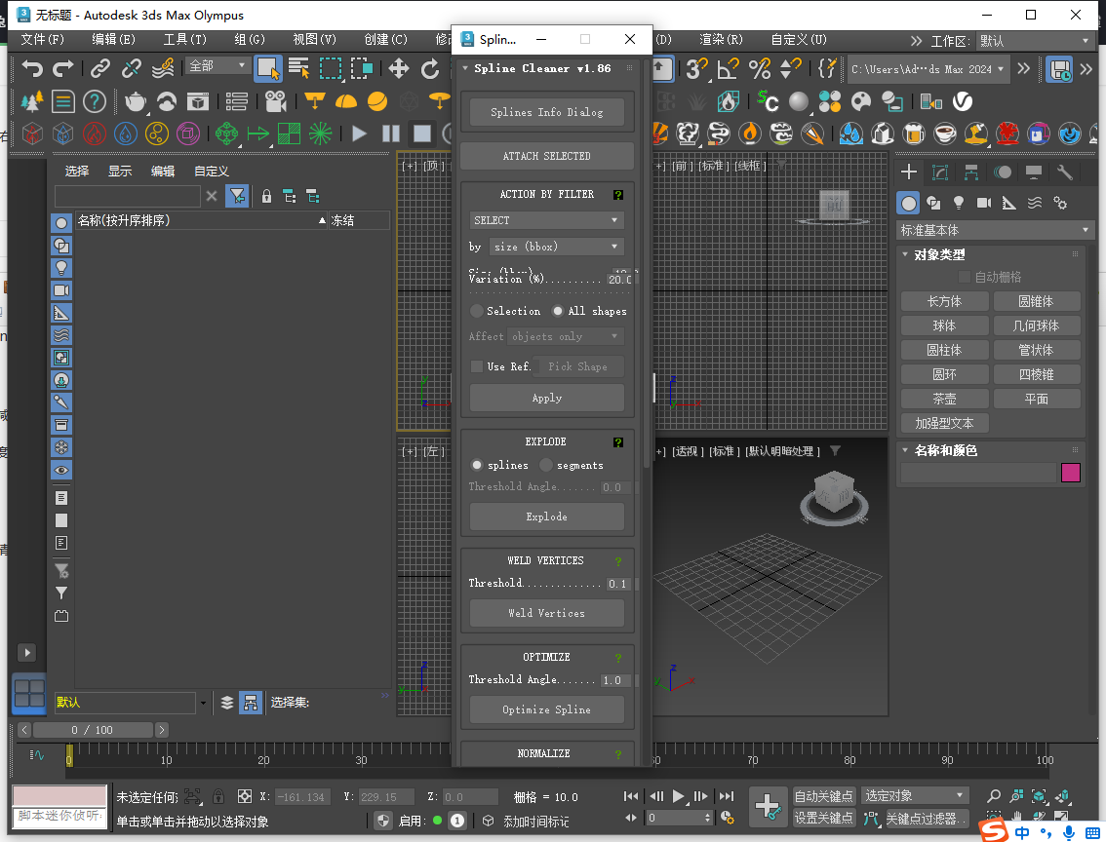Open the 全部 selection filter dropdown

click(x=217, y=65)
